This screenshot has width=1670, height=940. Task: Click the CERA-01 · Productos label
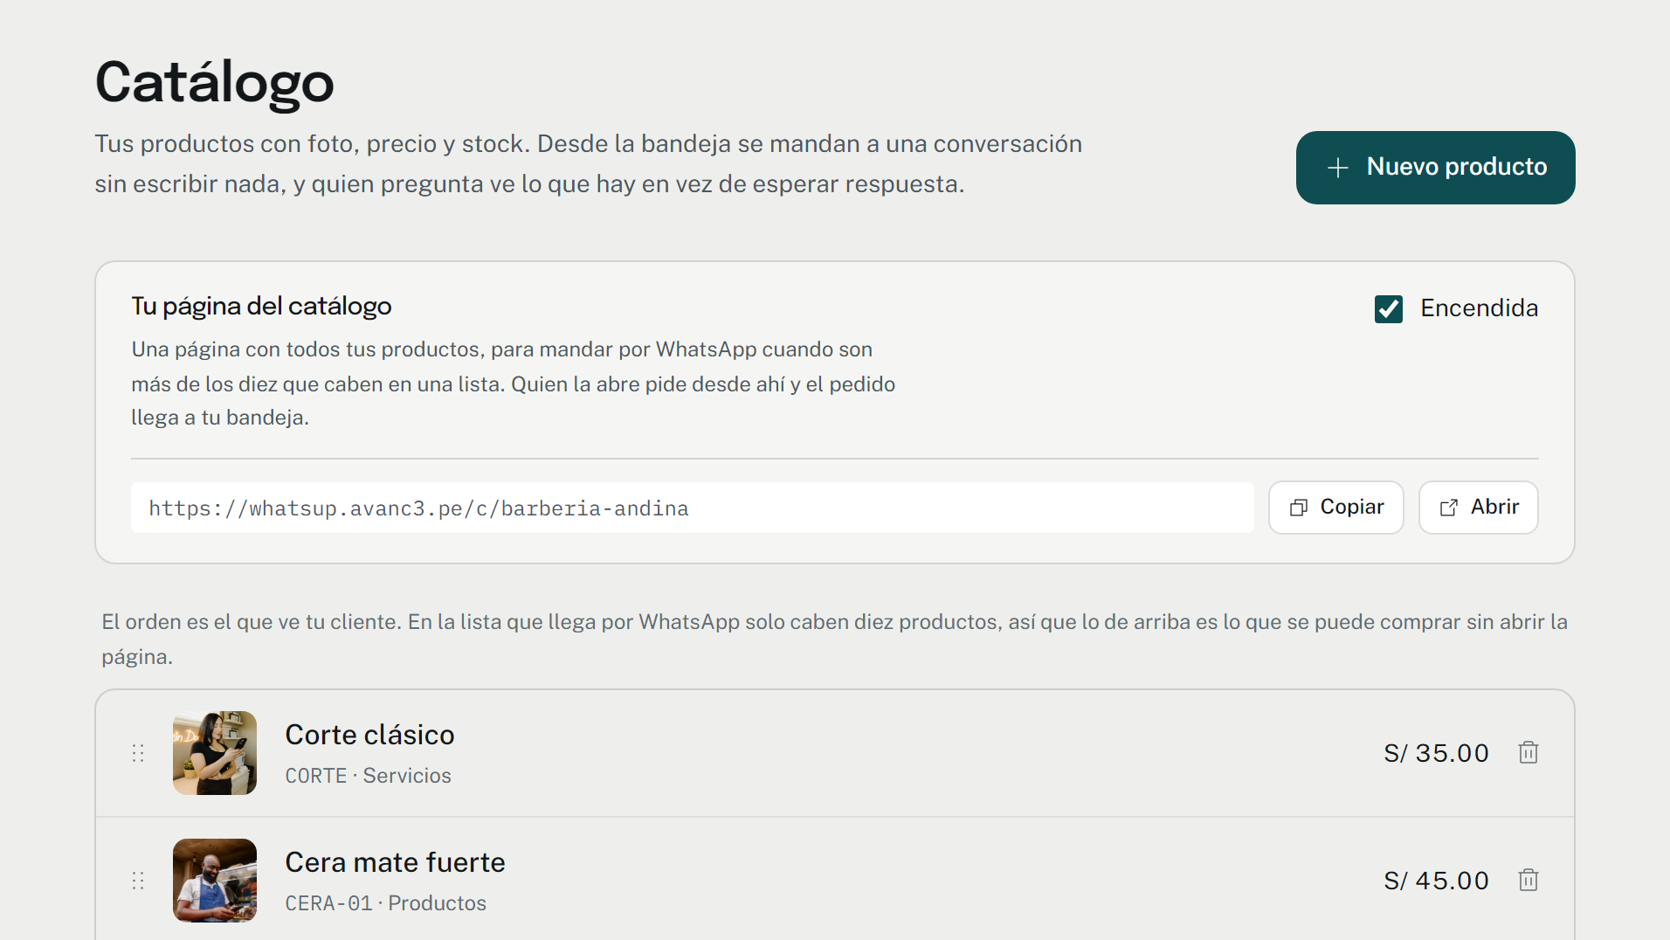(385, 903)
